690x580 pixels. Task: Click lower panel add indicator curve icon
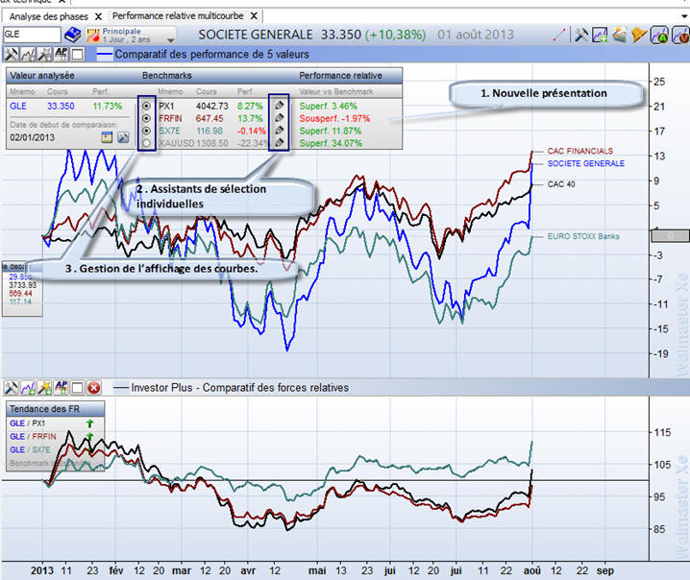pos(28,388)
